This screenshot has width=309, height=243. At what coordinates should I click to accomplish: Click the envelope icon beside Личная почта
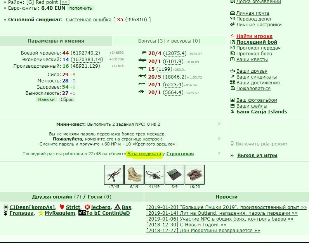(x=233, y=13)
